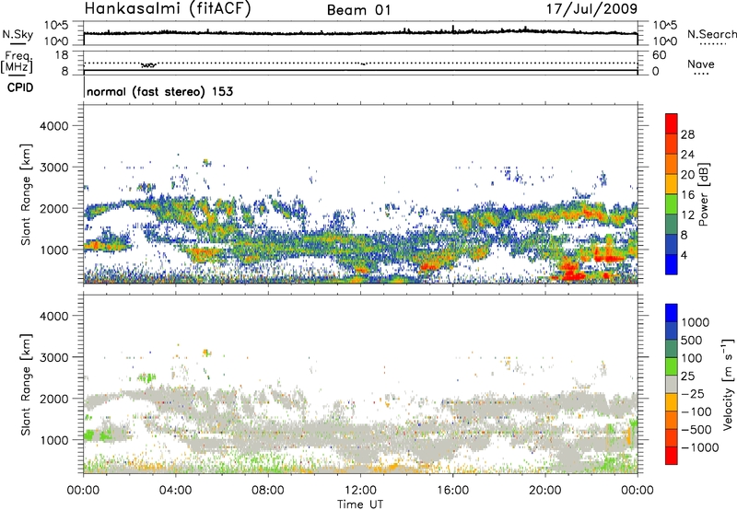Viewport: 737px width, 510px height.
Task: Pick the light green Power segment between 12 and 16
Action: (672, 204)
